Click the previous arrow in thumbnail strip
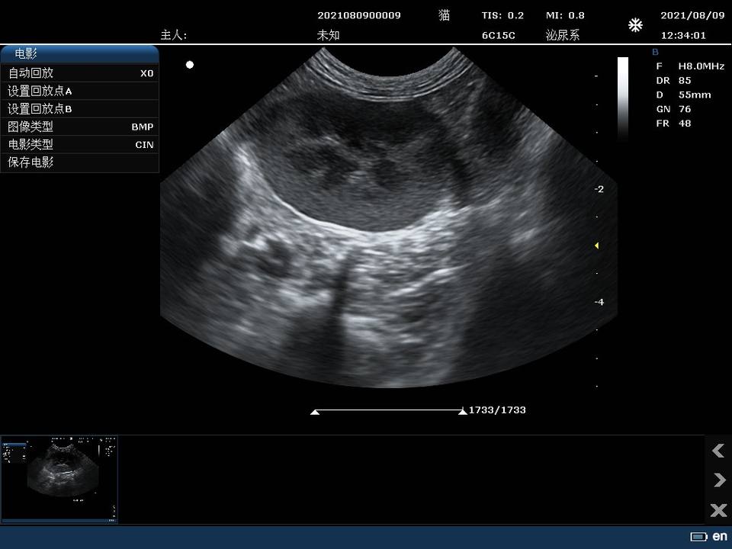 718,451
